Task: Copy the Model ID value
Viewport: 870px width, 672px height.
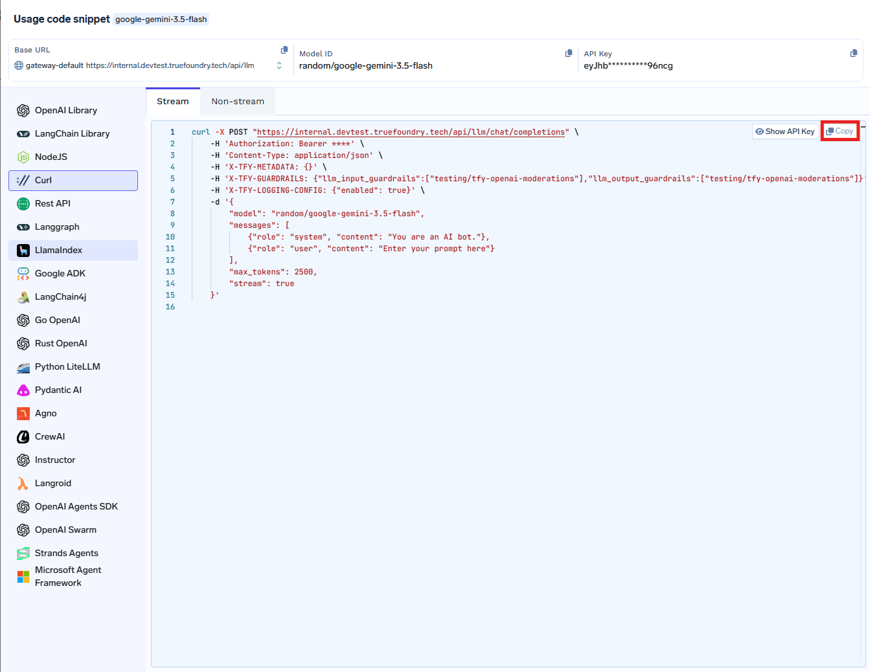Action: [569, 53]
